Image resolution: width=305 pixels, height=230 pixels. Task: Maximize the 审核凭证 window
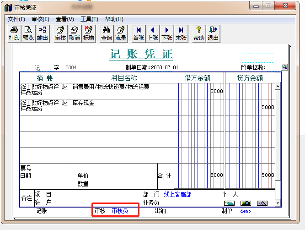268,6
